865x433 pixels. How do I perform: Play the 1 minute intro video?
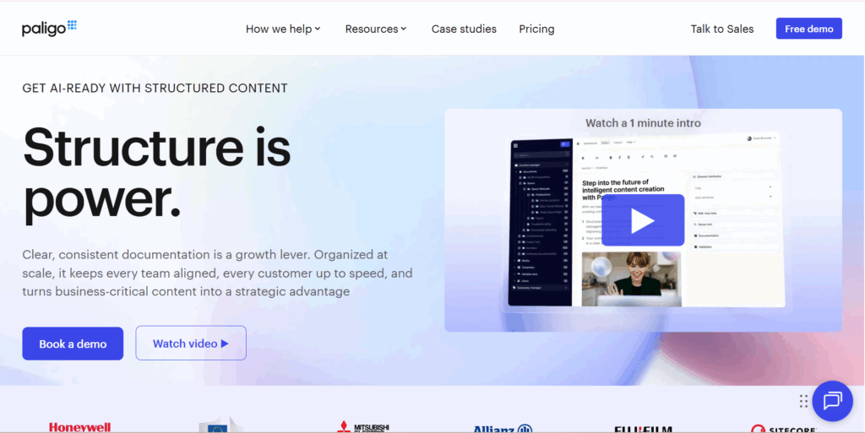tap(643, 220)
